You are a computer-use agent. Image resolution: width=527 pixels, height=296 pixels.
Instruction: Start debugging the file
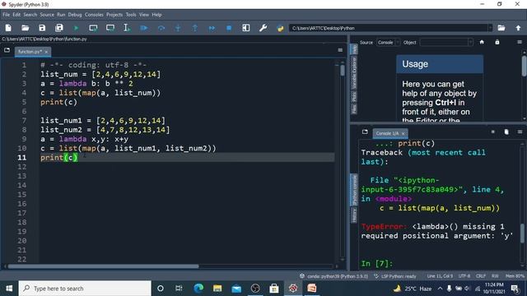144,28
